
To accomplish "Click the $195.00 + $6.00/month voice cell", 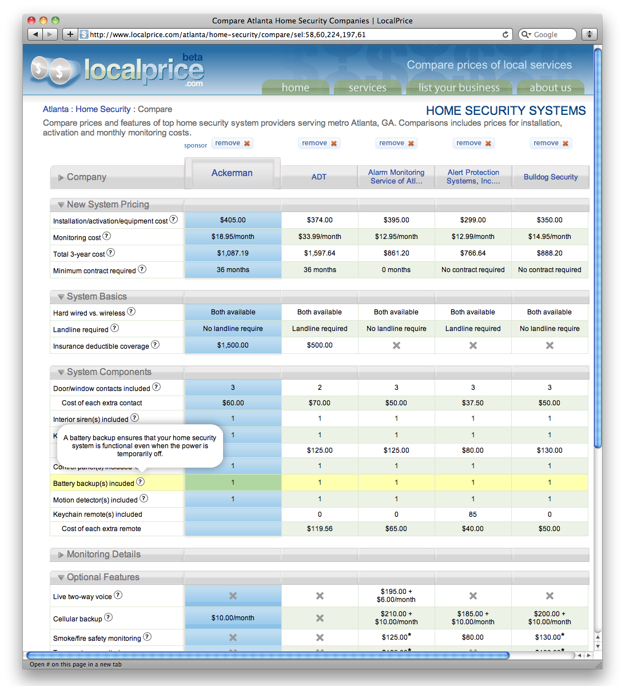I will pos(396,596).
